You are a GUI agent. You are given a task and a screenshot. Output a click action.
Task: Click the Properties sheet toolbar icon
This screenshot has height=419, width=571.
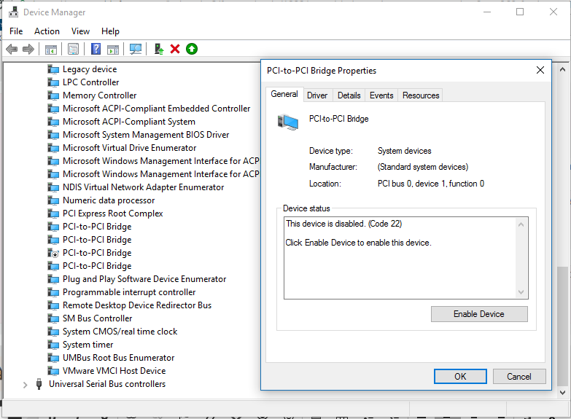[x=73, y=49]
